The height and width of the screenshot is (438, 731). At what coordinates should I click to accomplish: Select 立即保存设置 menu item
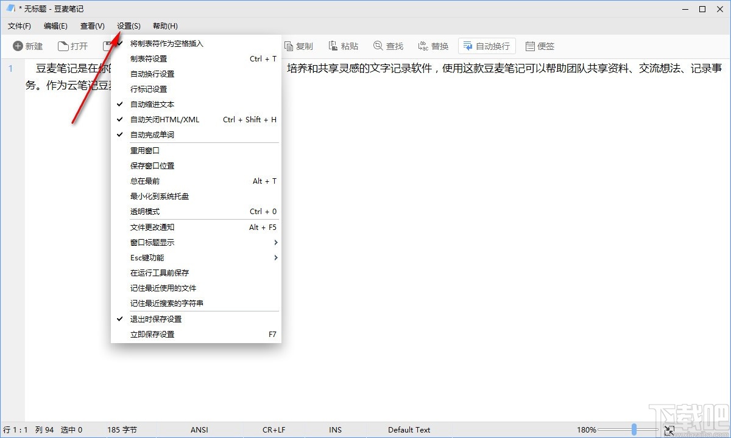[152, 333]
